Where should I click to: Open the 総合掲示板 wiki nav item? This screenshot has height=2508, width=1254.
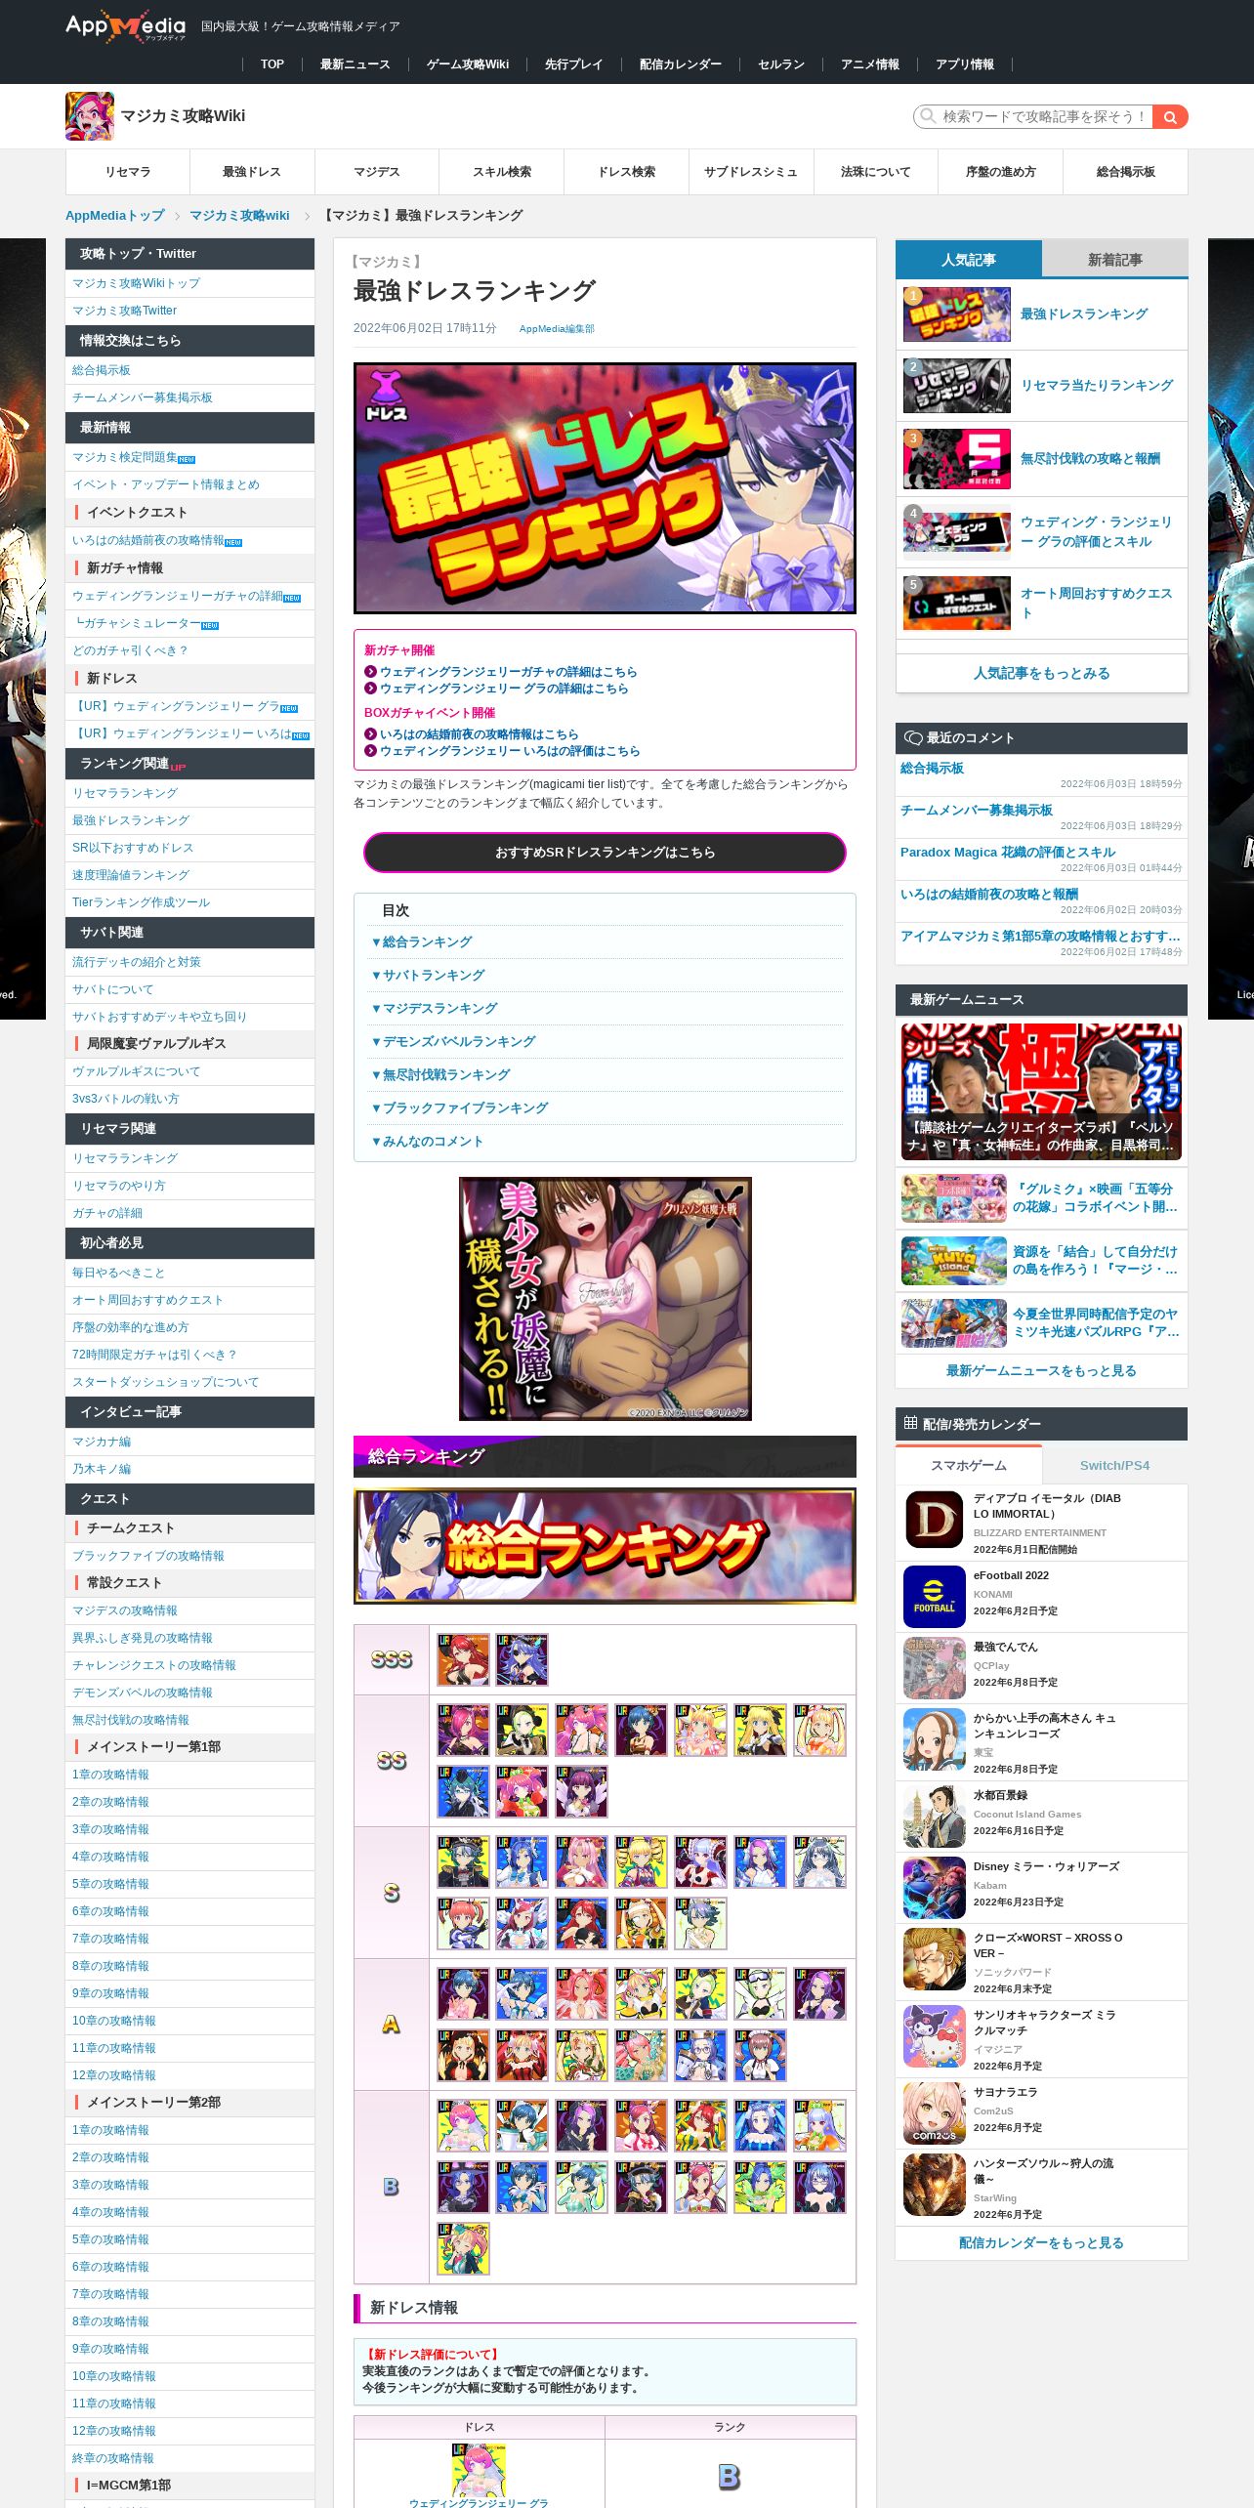click(1125, 172)
